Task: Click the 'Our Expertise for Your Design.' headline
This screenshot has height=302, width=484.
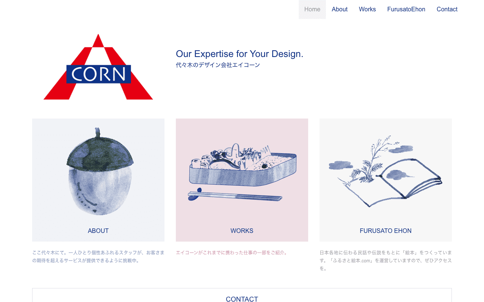Action: 239,54
